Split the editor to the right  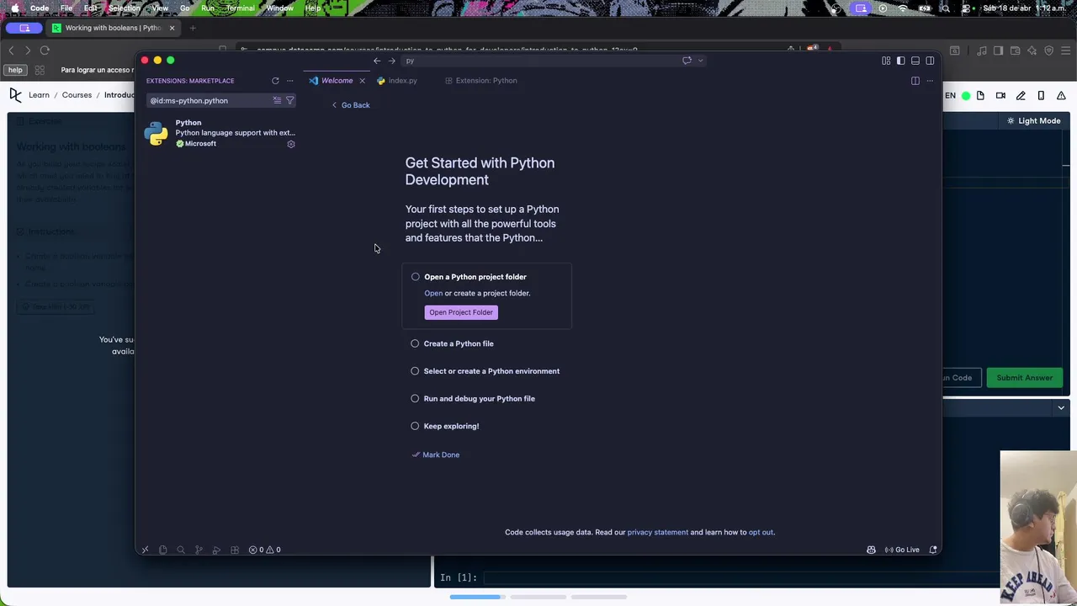915,81
